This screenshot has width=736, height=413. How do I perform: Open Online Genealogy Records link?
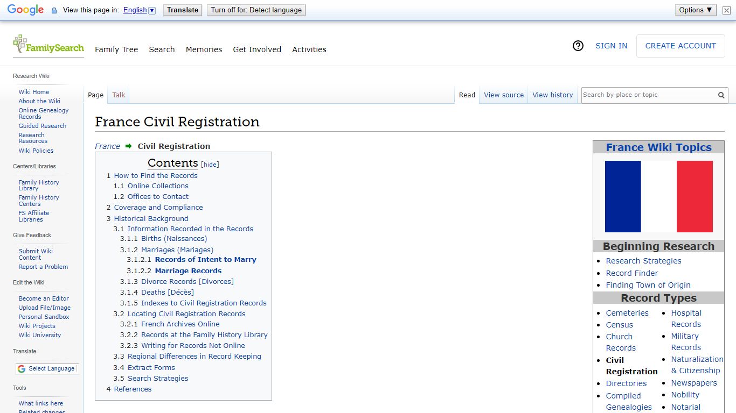pos(44,113)
